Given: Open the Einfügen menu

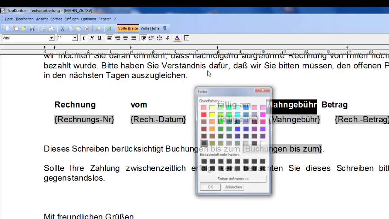Looking at the screenshot, I should 71,19.
